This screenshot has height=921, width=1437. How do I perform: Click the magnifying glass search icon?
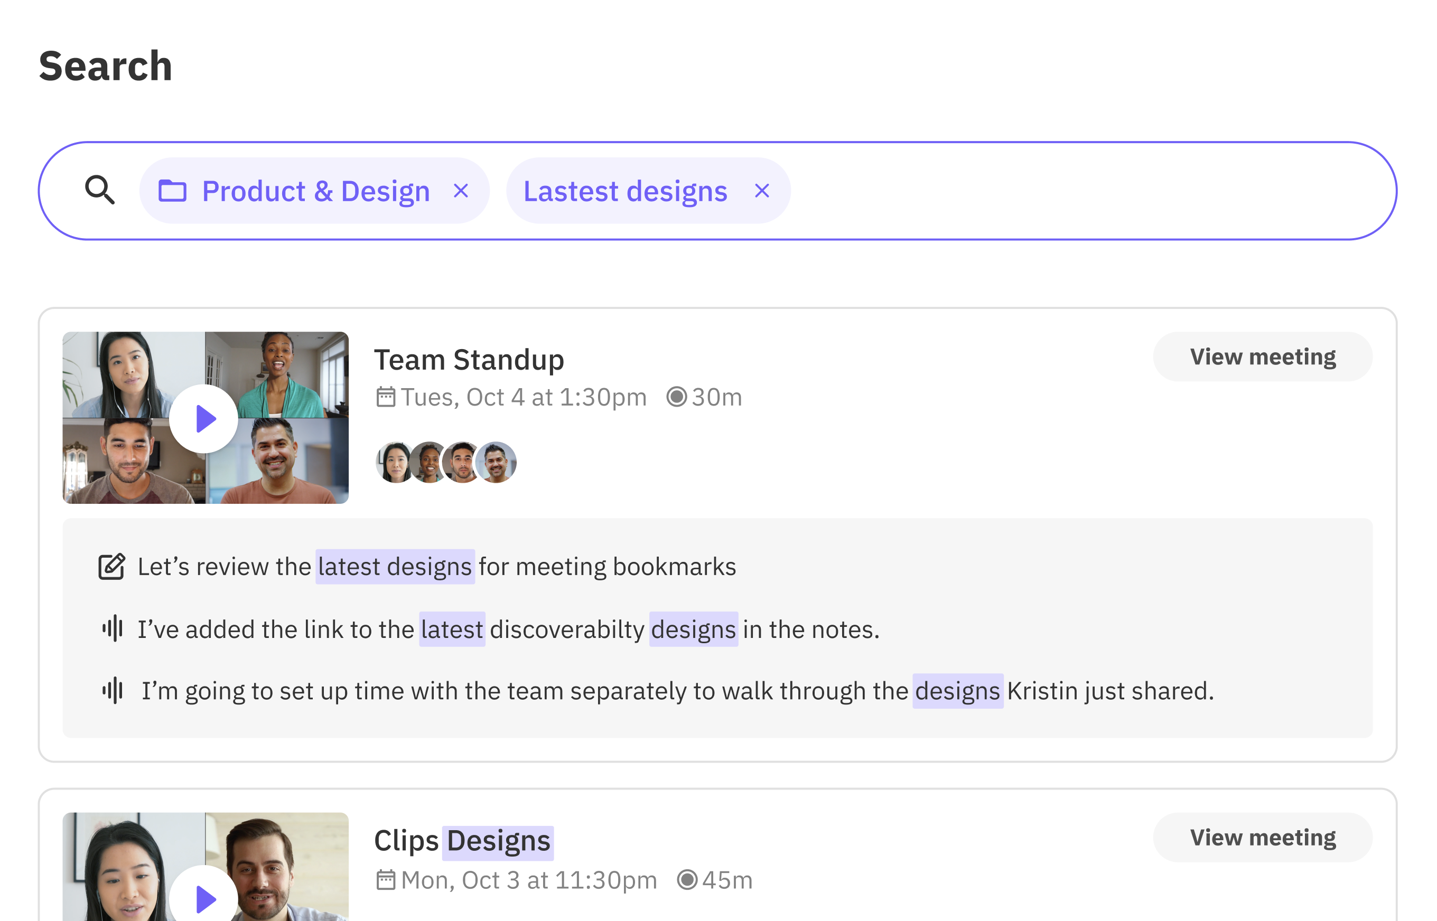tap(99, 190)
